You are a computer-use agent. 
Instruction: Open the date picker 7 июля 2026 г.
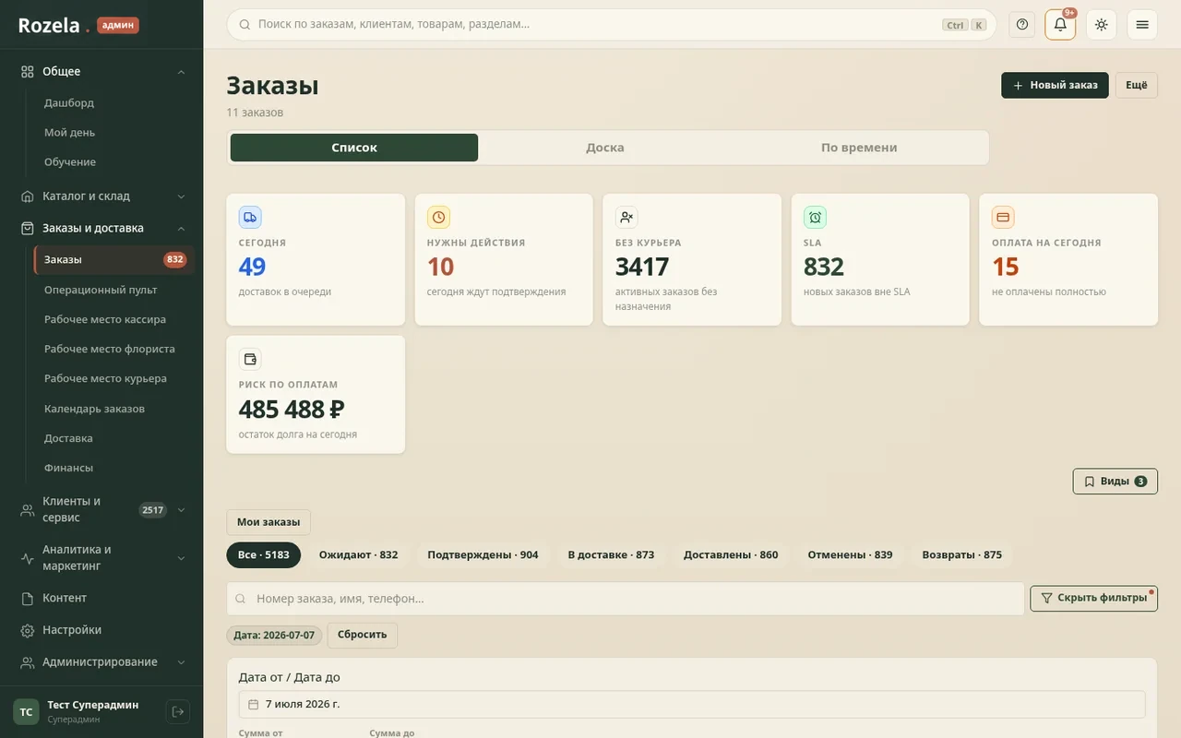(692, 704)
